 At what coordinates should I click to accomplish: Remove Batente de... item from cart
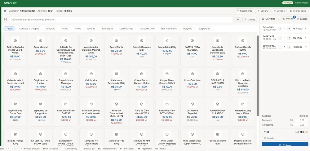click(306, 47)
